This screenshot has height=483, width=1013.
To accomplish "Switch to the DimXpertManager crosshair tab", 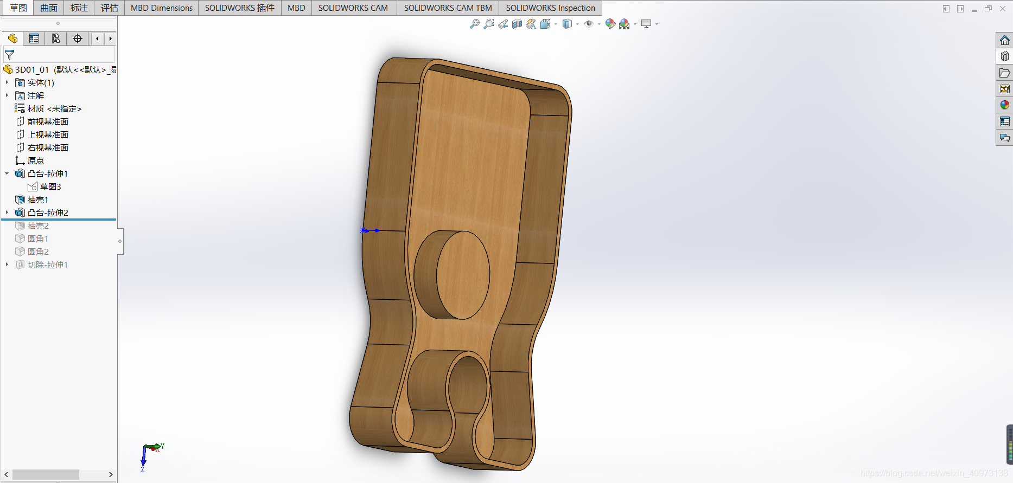I will [x=78, y=38].
